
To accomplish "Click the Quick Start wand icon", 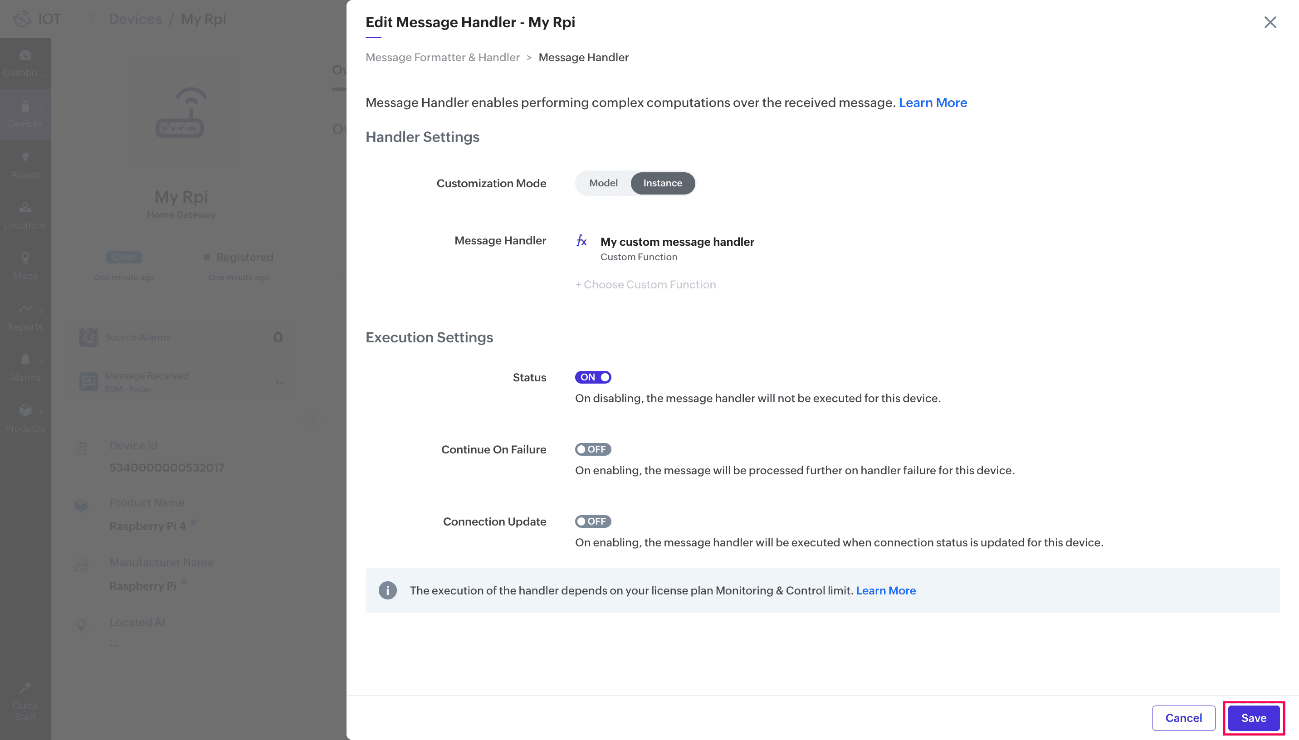I will click(25, 687).
